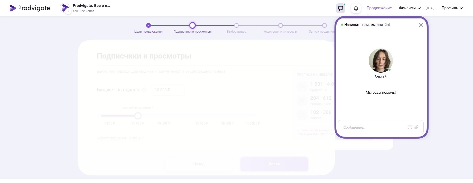This screenshot has width=473, height=183.
Task: Open the Продвижение menu item
Action: point(379,8)
